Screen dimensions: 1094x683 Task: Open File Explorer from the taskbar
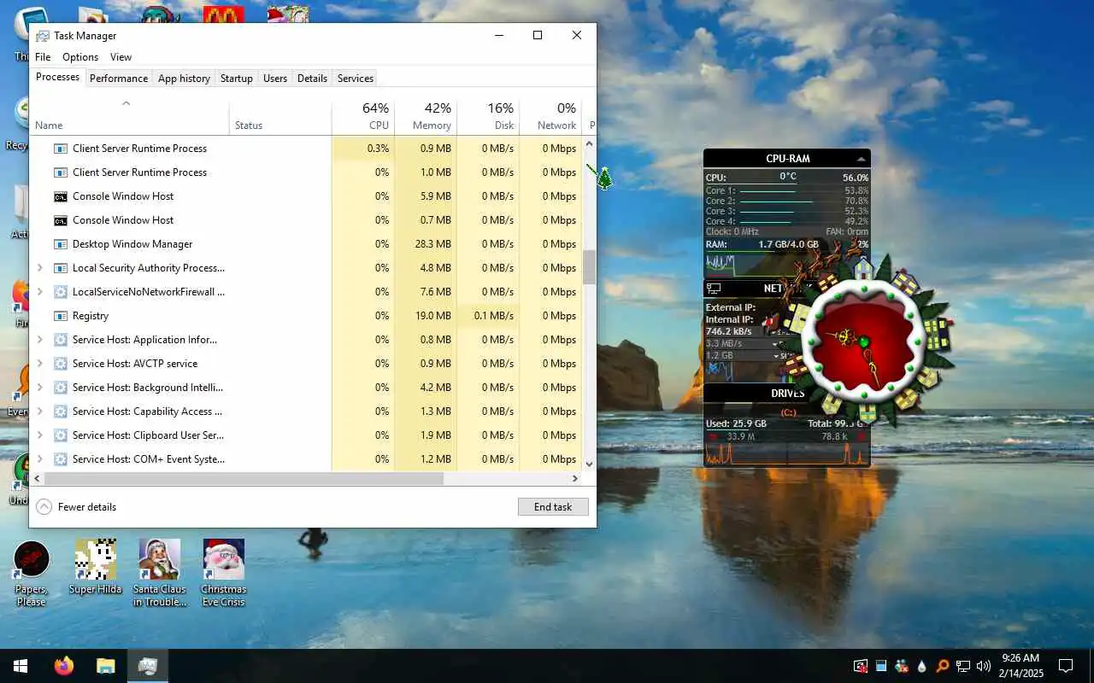click(x=105, y=666)
